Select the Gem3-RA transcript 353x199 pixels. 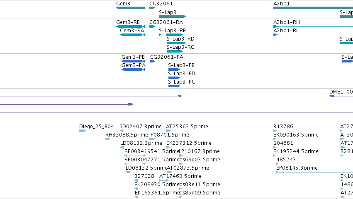tap(132, 35)
